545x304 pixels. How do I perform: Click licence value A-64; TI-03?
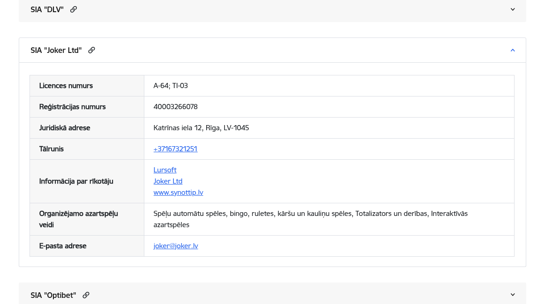171,85
